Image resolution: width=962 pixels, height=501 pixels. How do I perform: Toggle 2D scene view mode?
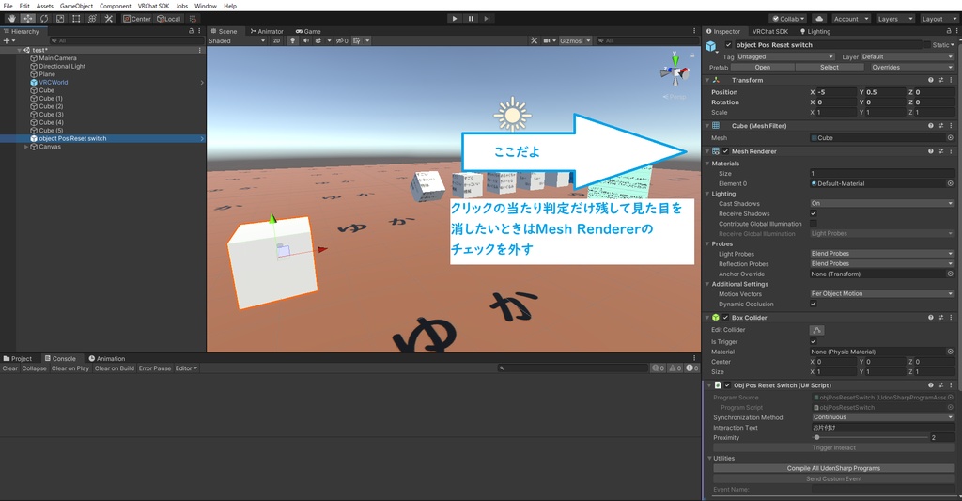pos(277,40)
